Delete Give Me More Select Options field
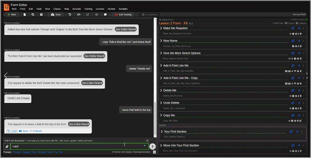Screen dimensions: 311x158 299,53
